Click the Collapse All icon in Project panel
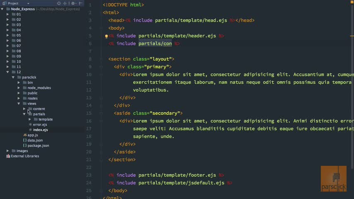 pos(65,3)
